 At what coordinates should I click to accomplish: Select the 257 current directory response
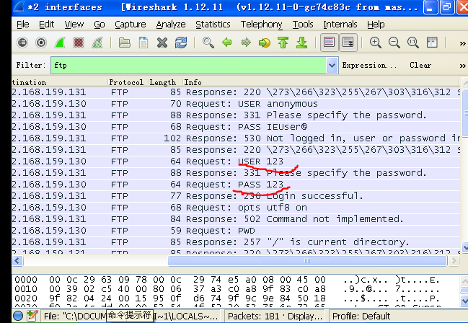(236, 242)
